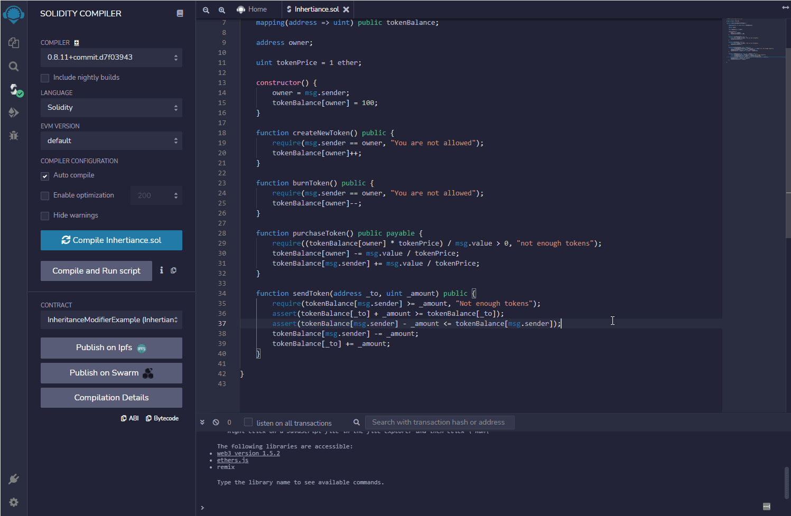
Task: Zoom out the editor font
Action: tap(206, 10)
